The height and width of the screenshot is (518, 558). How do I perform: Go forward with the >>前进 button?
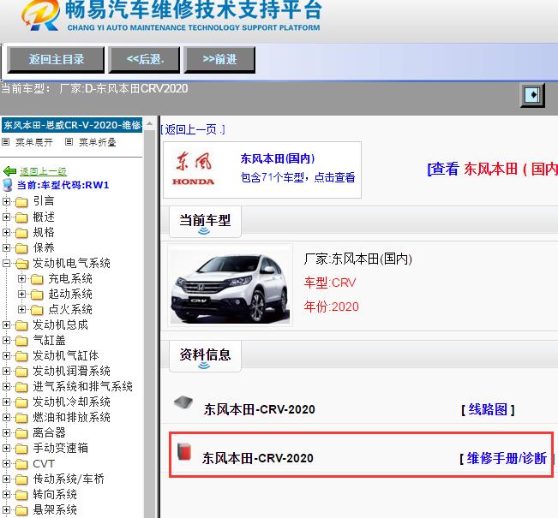point(219,59)
